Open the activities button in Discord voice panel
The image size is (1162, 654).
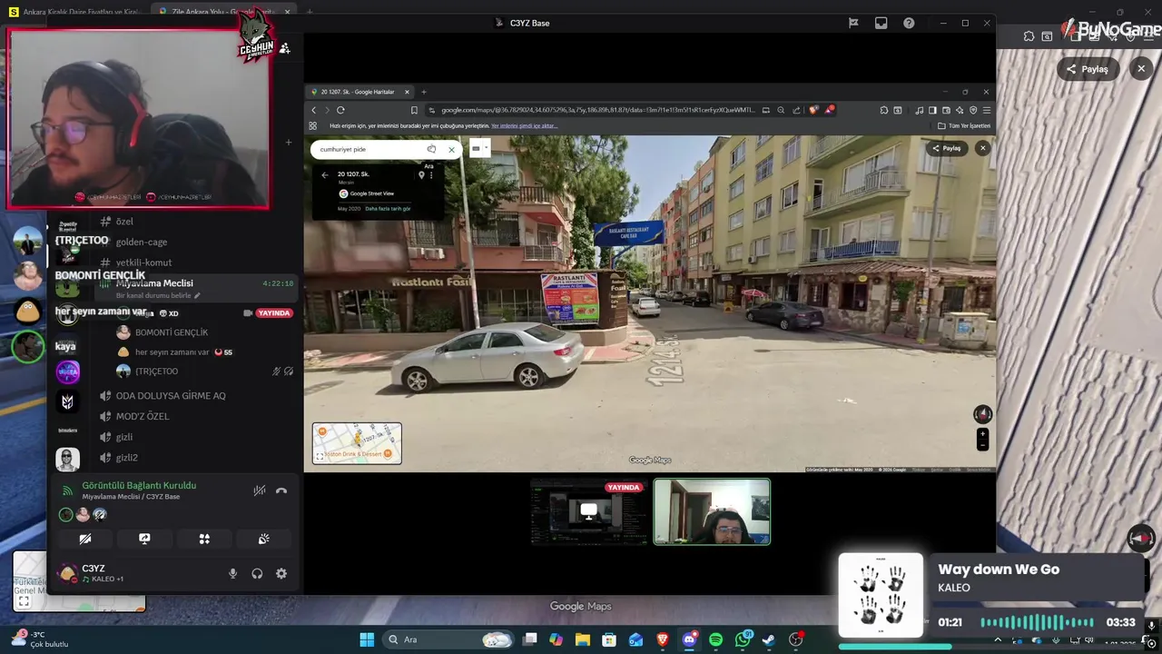click(204, 539)
